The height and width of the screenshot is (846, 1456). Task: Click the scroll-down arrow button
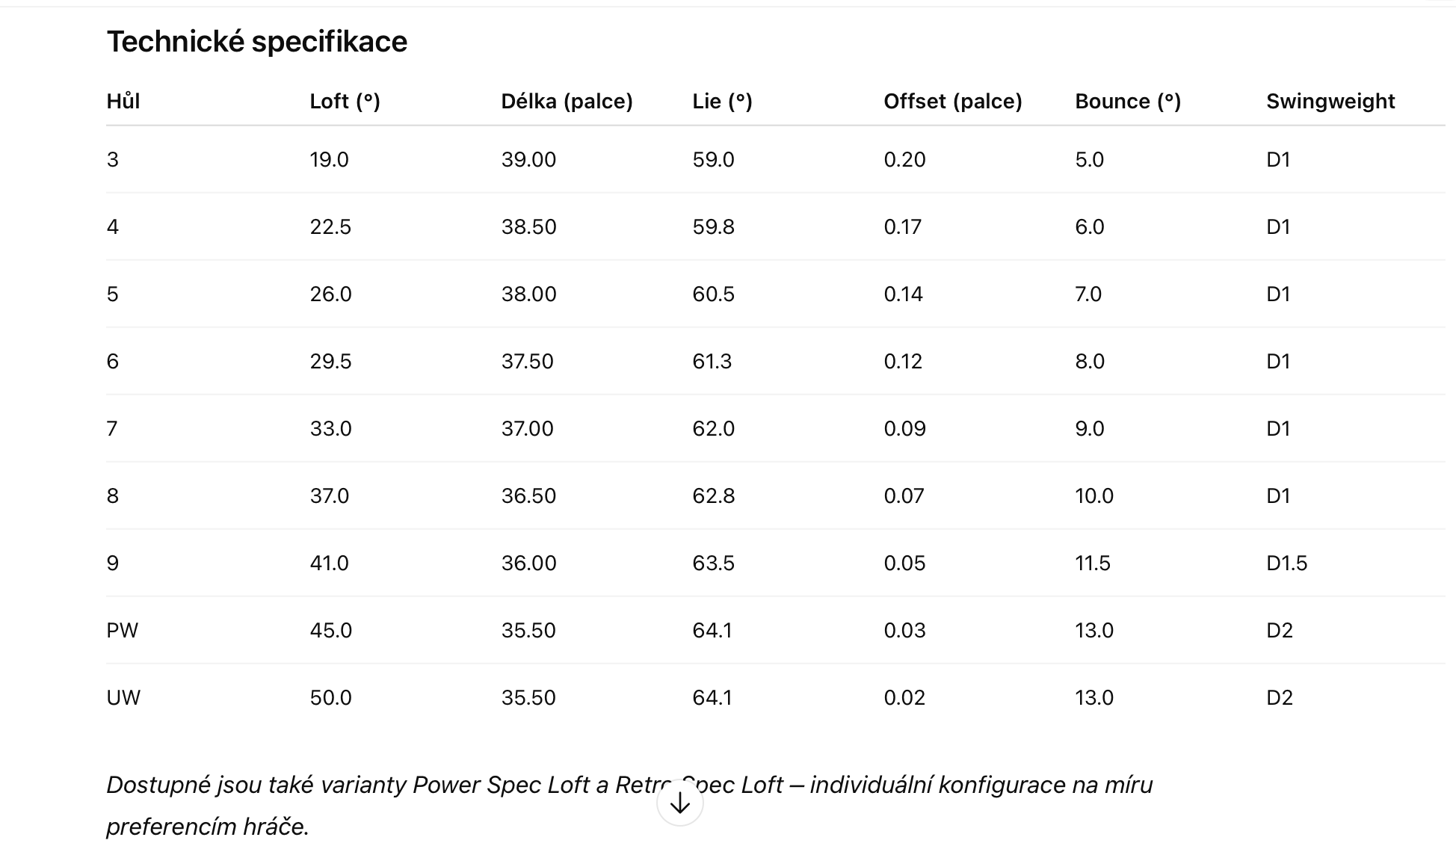pos(679,803)
